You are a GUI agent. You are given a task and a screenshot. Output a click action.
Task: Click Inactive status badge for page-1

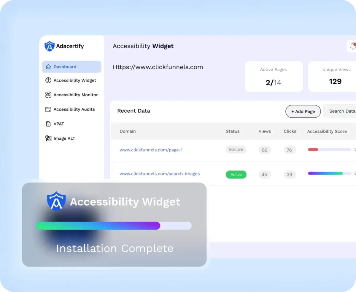point(236,150)
